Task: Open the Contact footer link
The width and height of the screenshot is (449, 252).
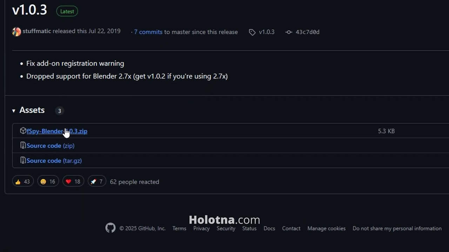Action: click(x=291, y=228)
